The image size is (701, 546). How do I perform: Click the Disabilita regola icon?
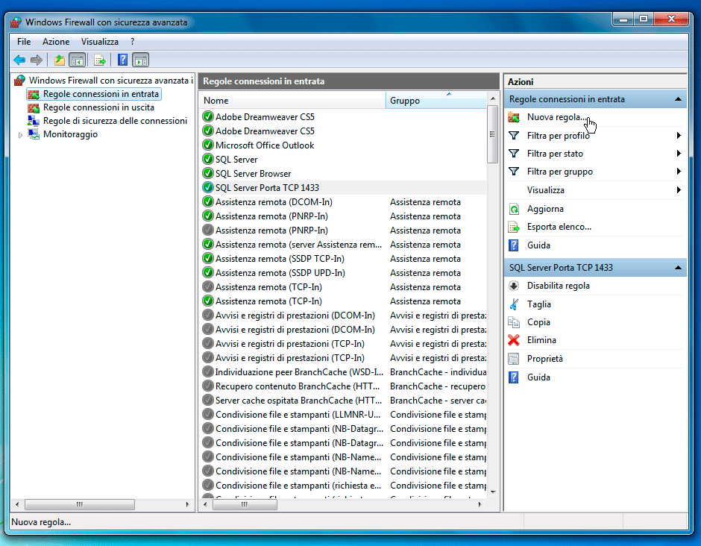[514, 286]
